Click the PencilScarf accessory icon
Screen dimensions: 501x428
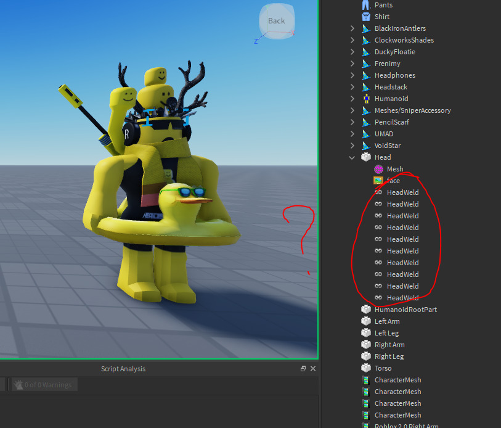(366, 122)
